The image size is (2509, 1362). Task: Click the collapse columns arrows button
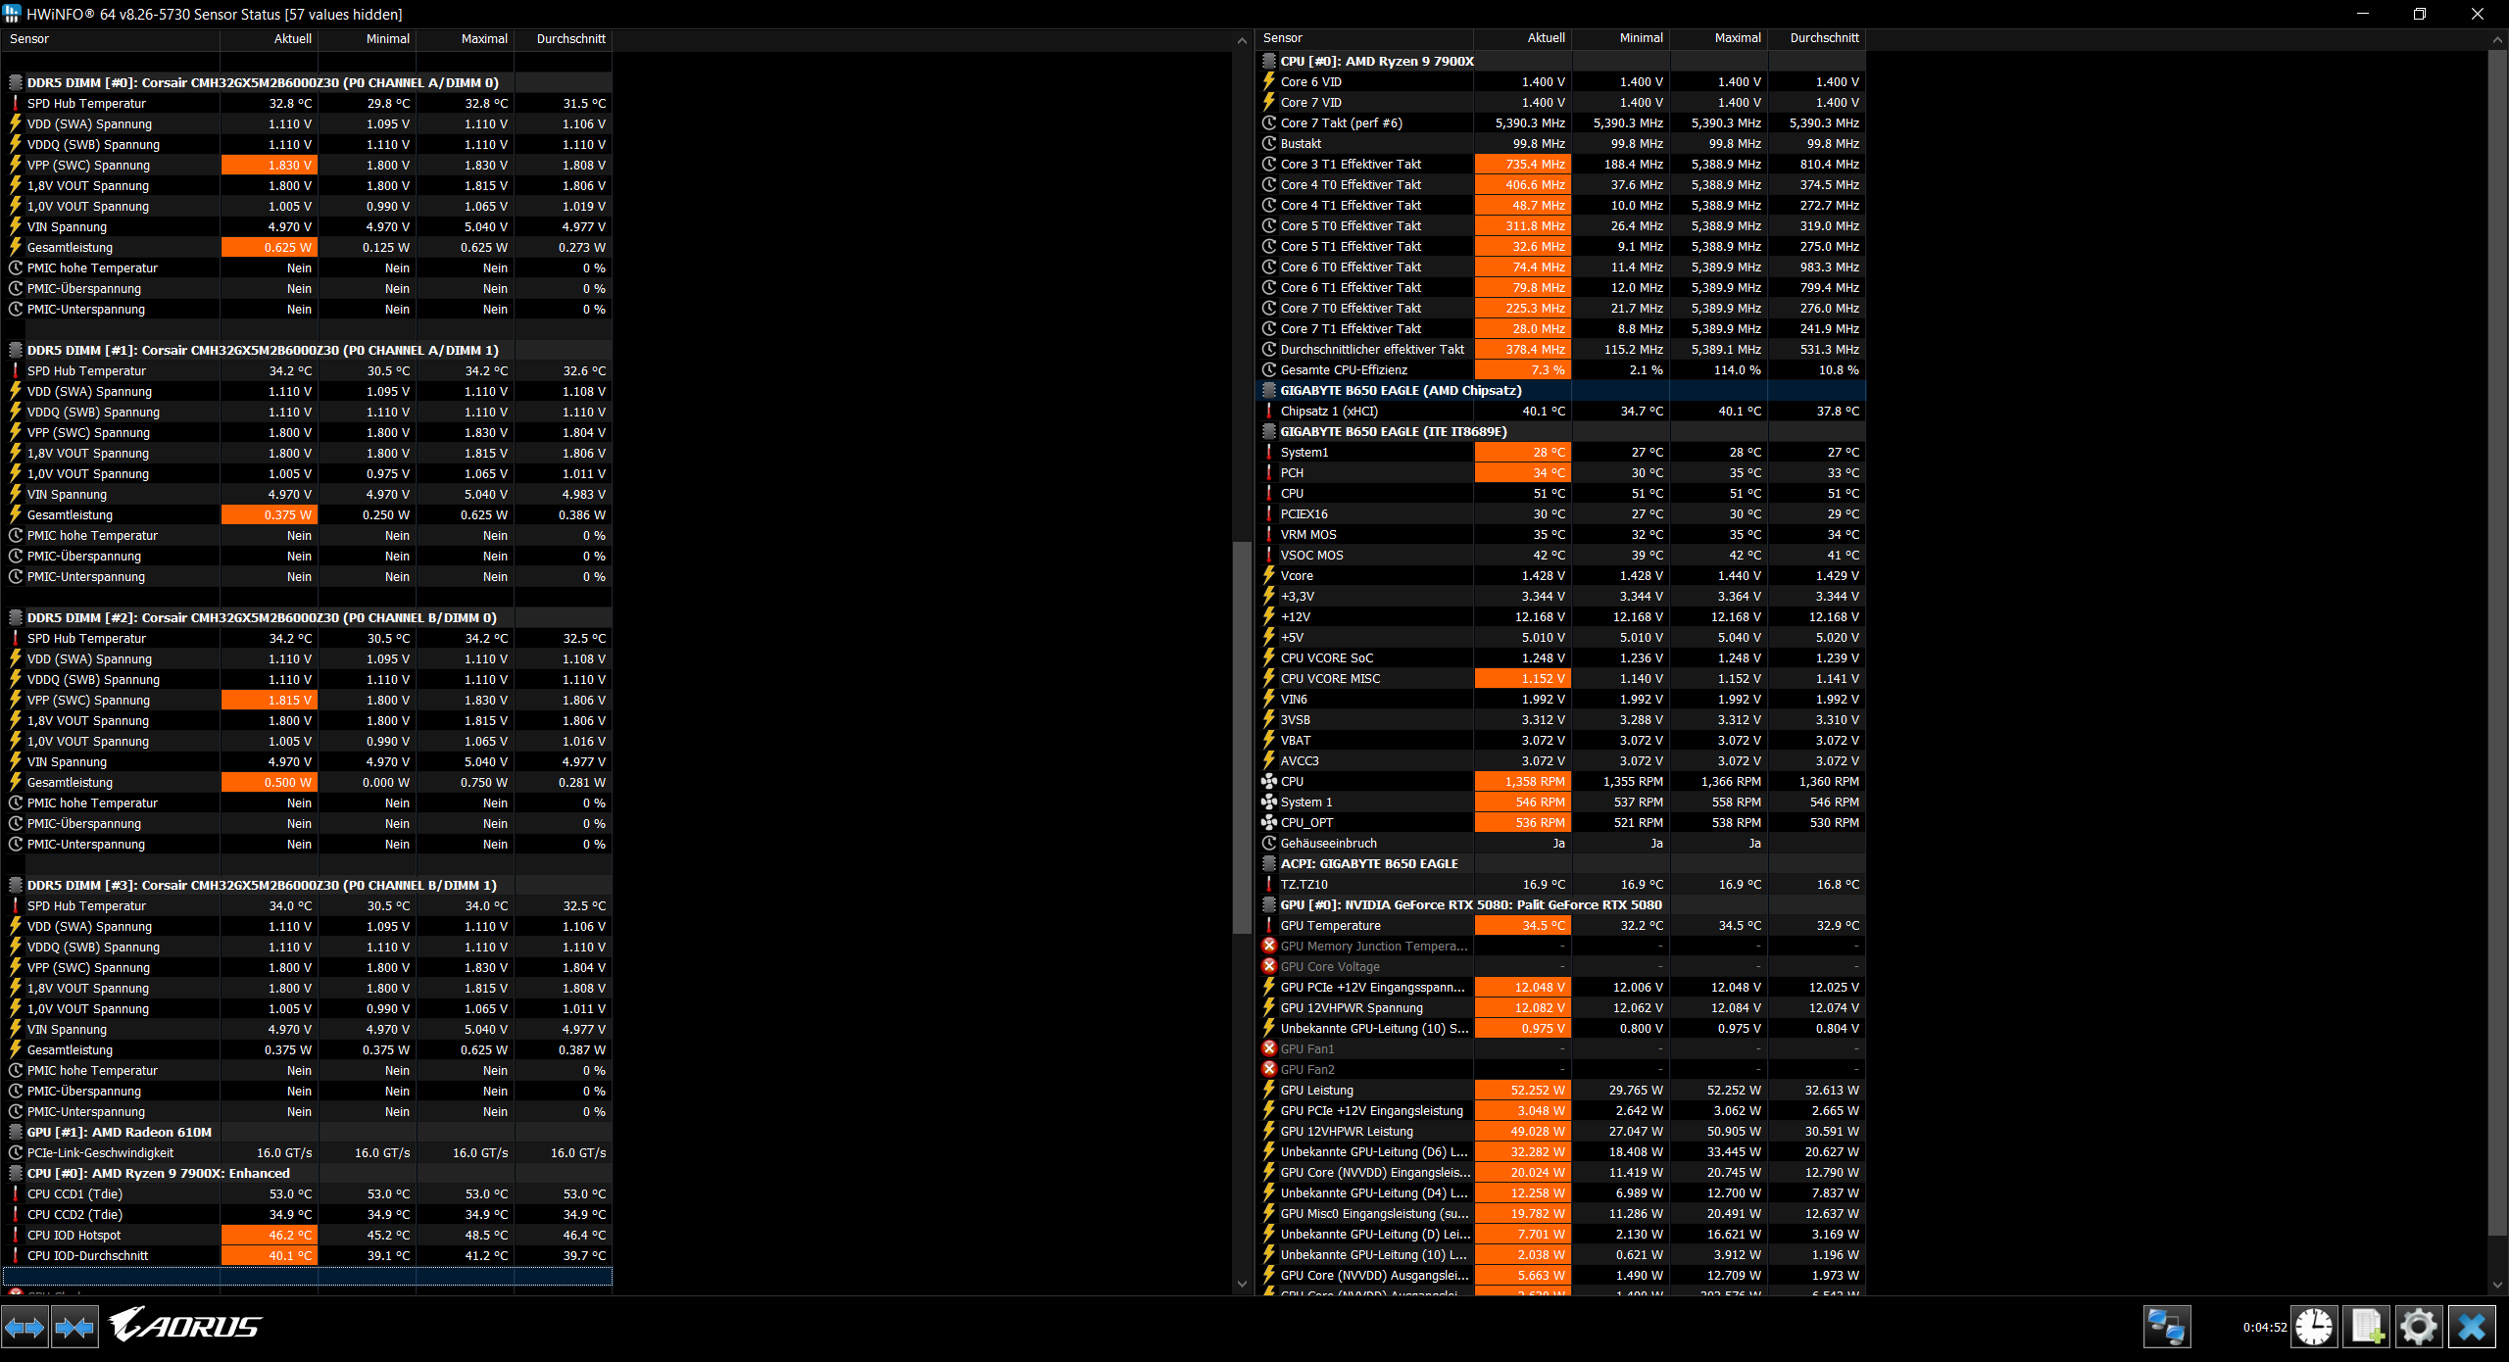(74, 1329)
